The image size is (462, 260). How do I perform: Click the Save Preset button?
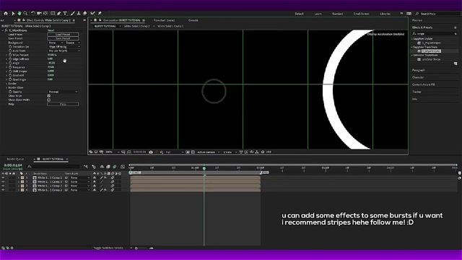[63, 38]
